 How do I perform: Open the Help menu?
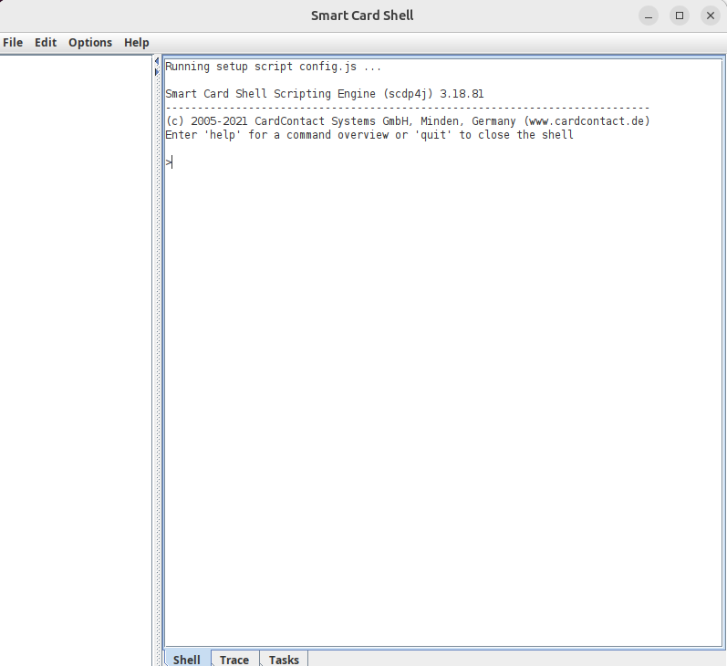click(137, 43)
